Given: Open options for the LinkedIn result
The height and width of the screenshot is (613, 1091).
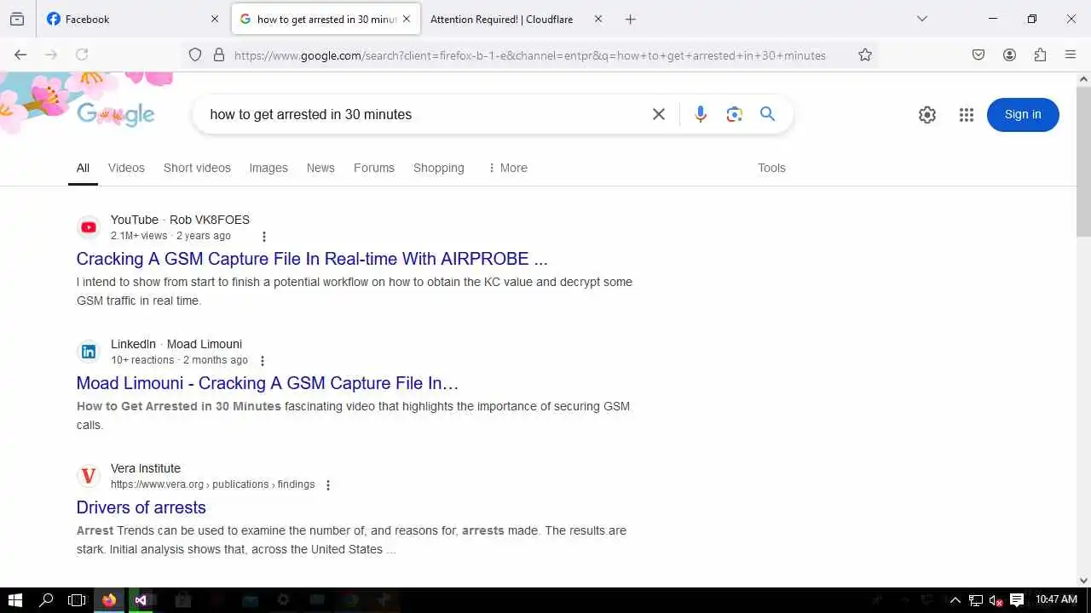Looking at the screenshot, I should click(263, 361).
